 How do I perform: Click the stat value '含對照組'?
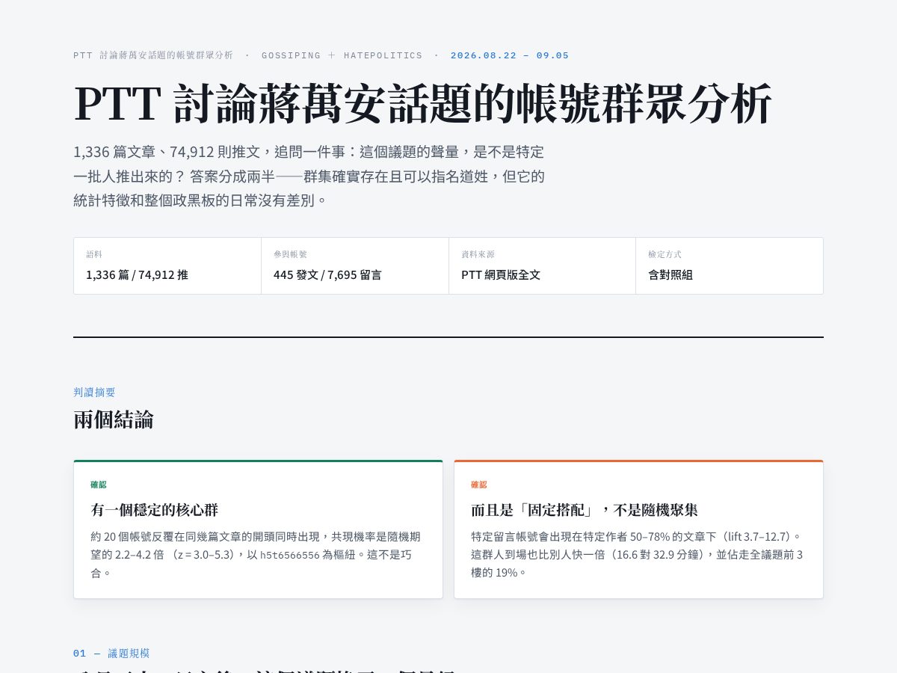coord(671,274)
